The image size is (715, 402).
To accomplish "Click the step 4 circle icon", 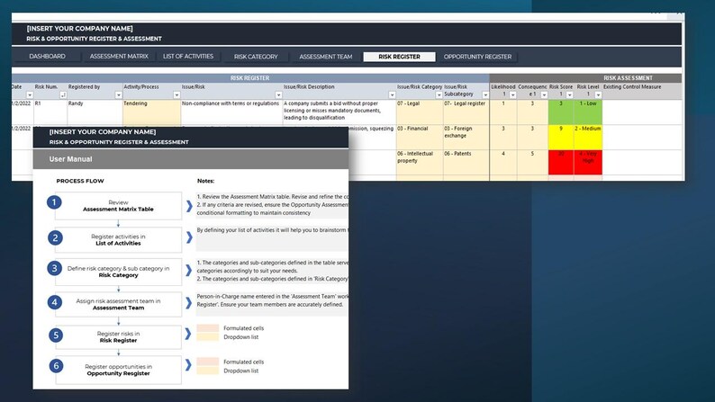I will 54,302.
